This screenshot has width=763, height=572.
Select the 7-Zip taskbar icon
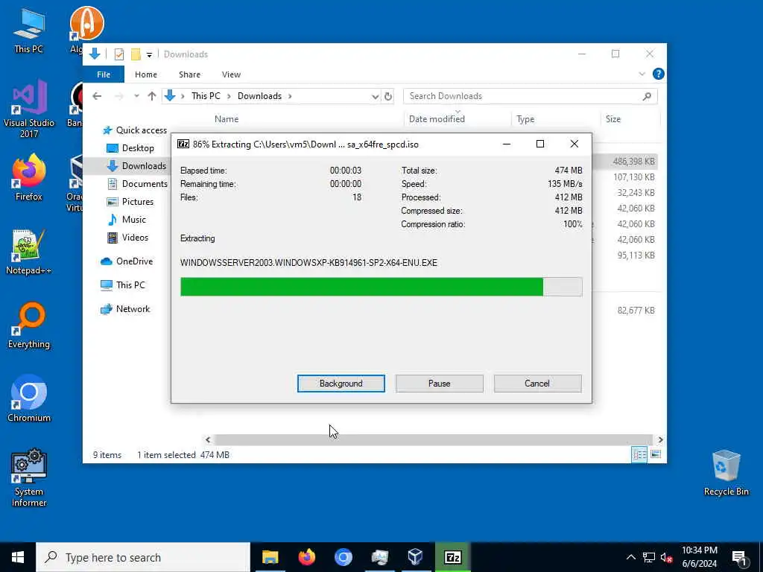point(452,557)
